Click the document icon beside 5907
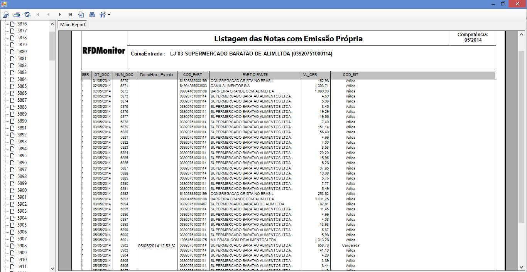 click(x=12, y=239)
